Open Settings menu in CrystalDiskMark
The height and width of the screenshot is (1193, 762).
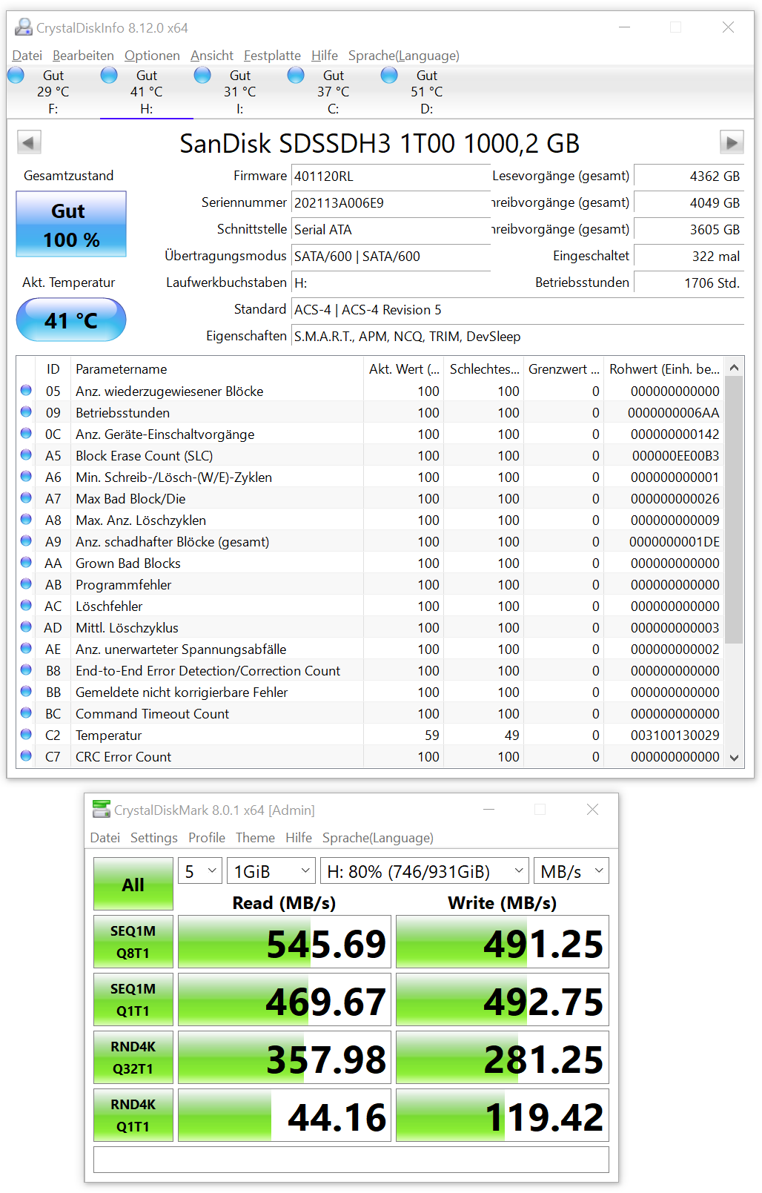(x=154, y=837)
